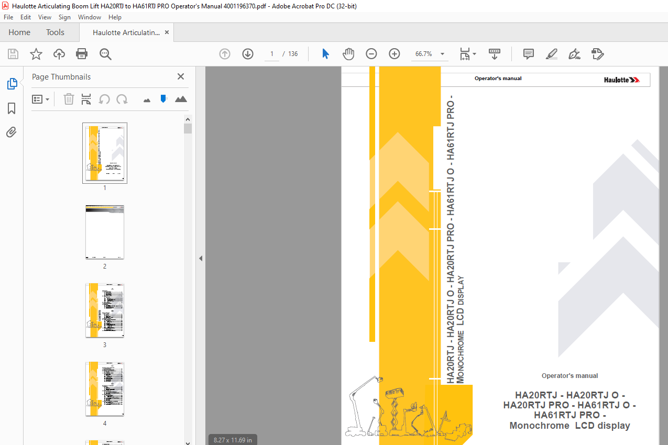The image size is (668, 445).
Task: Select page 1 thumbnail
Action: pyautogui.click(x=105, y=153)
